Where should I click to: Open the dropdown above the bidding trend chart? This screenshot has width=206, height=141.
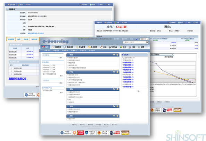click(162, 55)
